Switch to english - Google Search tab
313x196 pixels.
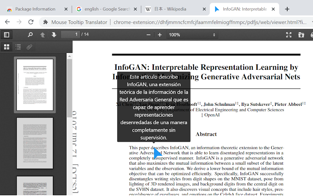(107, 9)
